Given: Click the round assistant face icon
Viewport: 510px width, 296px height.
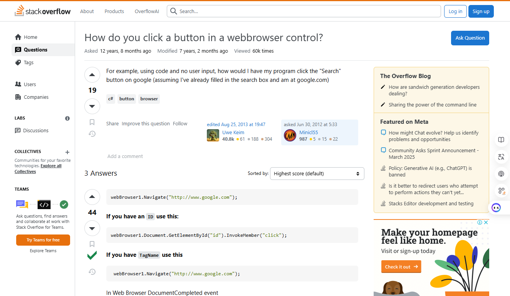Looking at the screenshot, I should (x=496, y=208).
